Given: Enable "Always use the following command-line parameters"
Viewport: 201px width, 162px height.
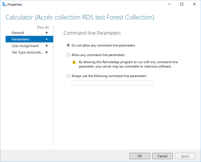Looking at the screenshot, I should tap(68, 76).
